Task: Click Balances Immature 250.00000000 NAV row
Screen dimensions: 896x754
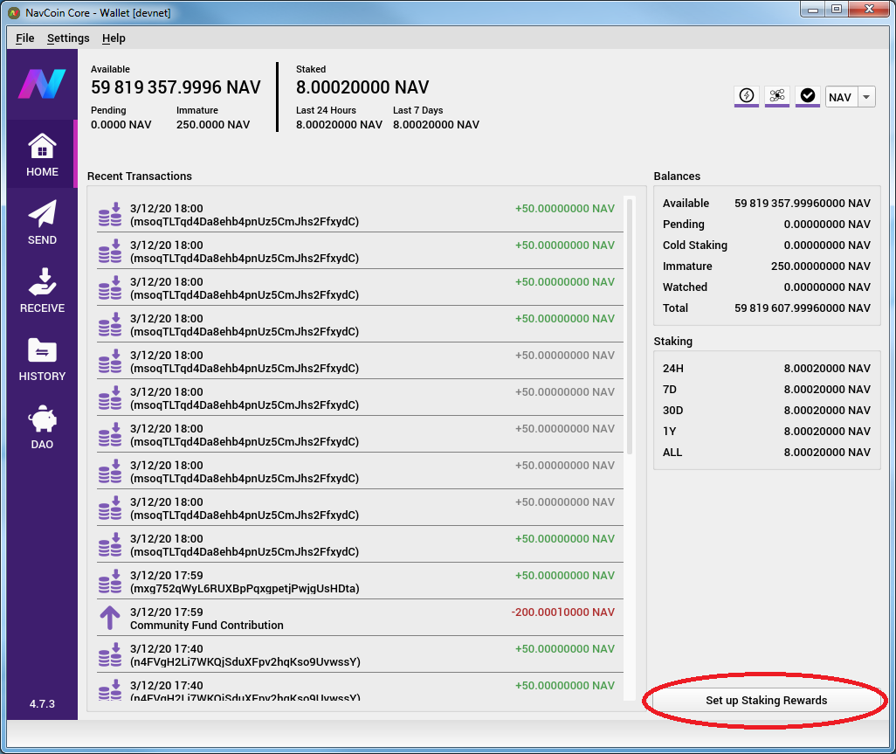Action: pyautogui.click(x=766, y=266)
